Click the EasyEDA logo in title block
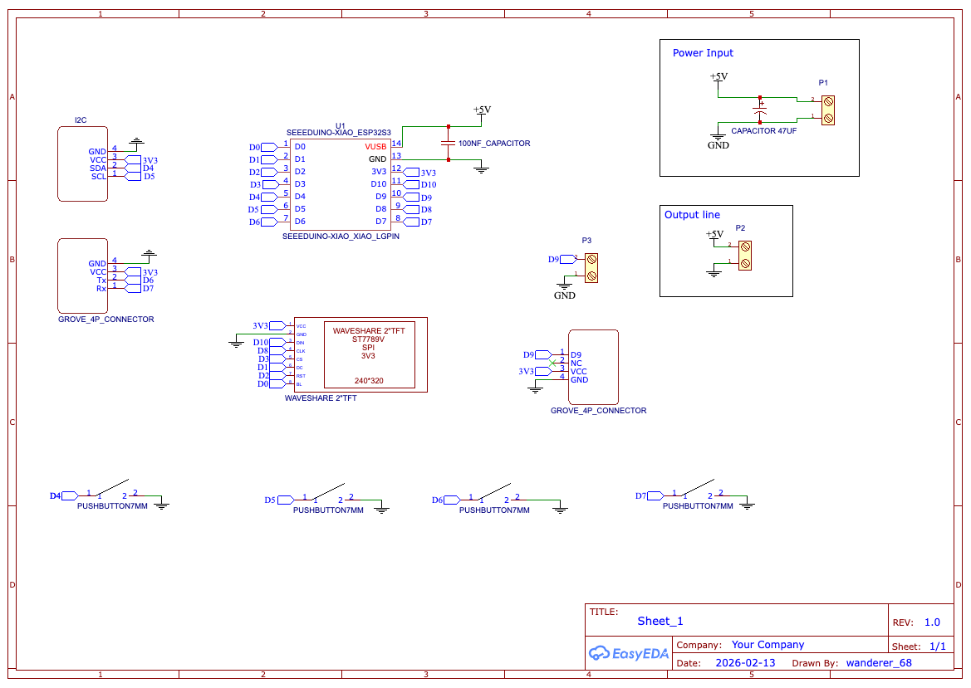Viewport: 971px width, 688px height. coord(629,653)
